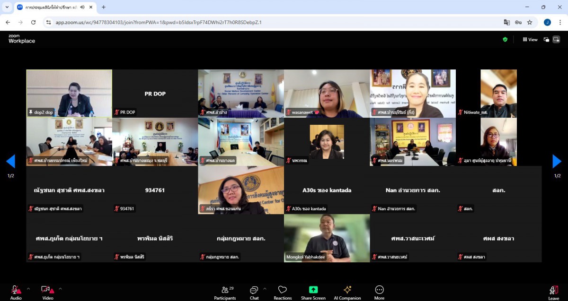Image resolution: width=568 pixels, height=301 pixels.
Task: Turn on camera with the Video button
Action: tap(47, 290)
